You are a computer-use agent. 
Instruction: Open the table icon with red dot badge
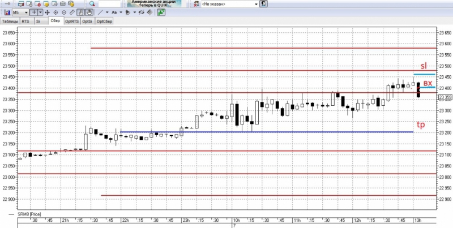click(37, 4)
